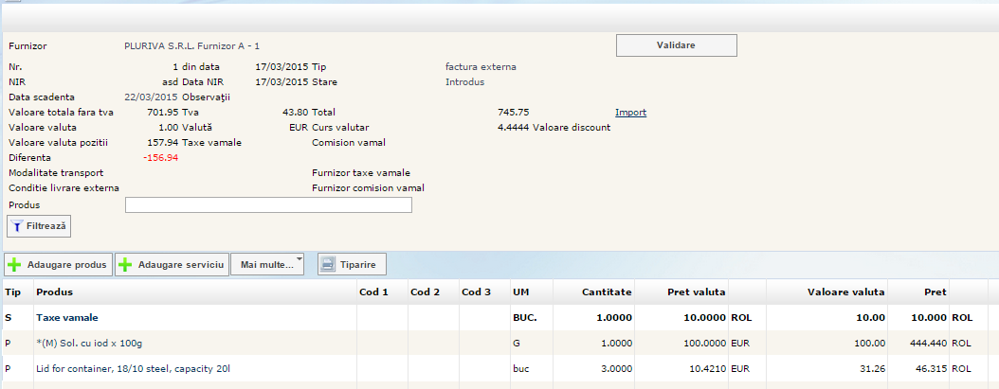The height and width of the screenshot is (389, 999).
Task: Click the Cod 1 column header
Action: [373, 292]
